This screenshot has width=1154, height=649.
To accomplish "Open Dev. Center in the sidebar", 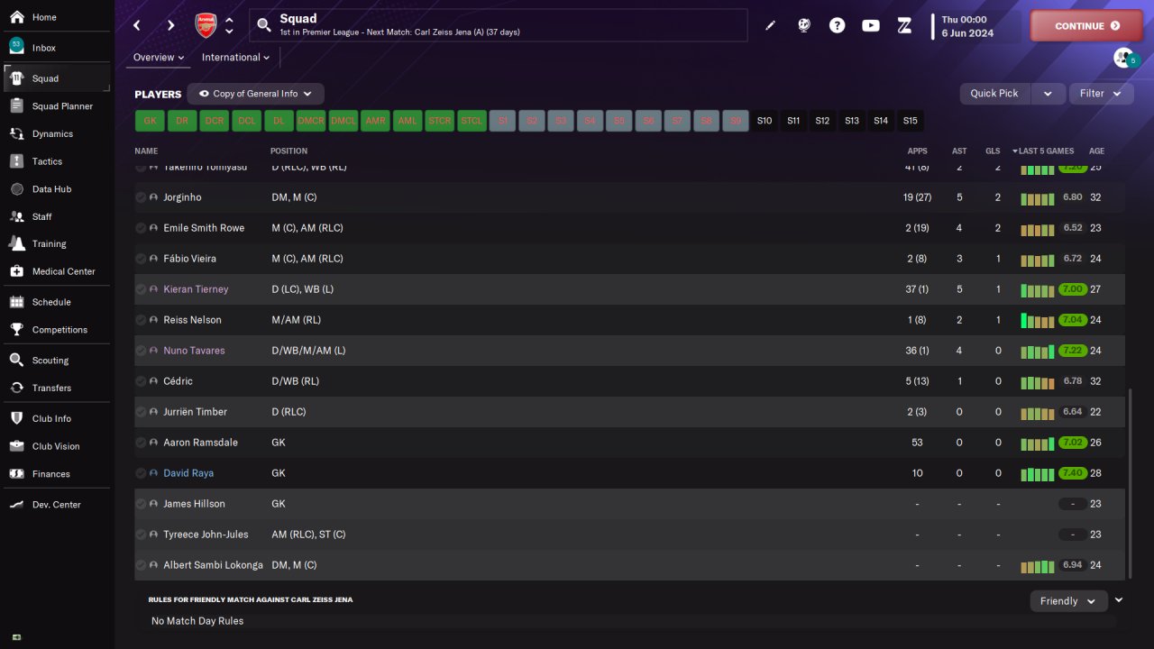I will coord(57,504).
